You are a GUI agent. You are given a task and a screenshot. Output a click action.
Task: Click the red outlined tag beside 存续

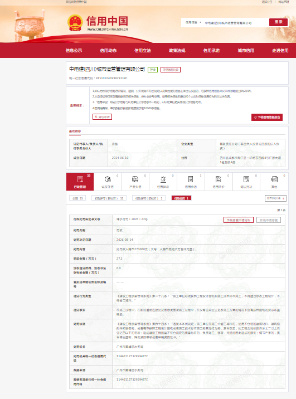tap(171, 70)
